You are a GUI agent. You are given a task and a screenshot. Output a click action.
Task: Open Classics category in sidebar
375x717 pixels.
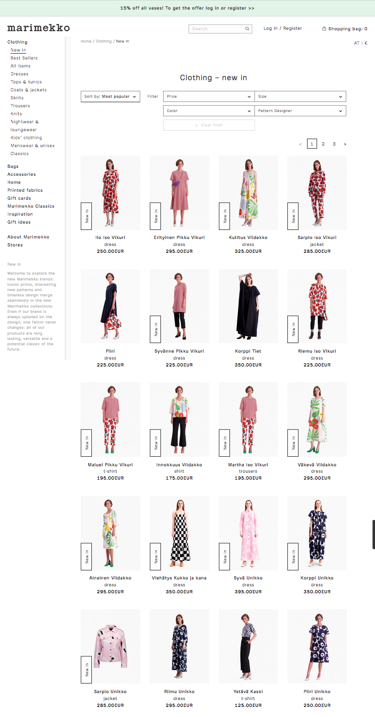pos(20,153)
